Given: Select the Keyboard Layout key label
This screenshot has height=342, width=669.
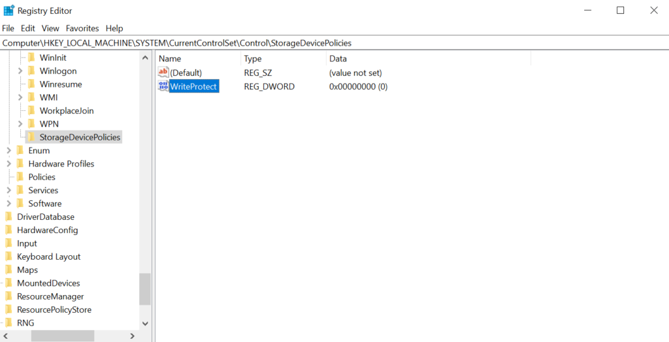Looking at the screenshot, I should pyautogui.click(x=48, y=256).
